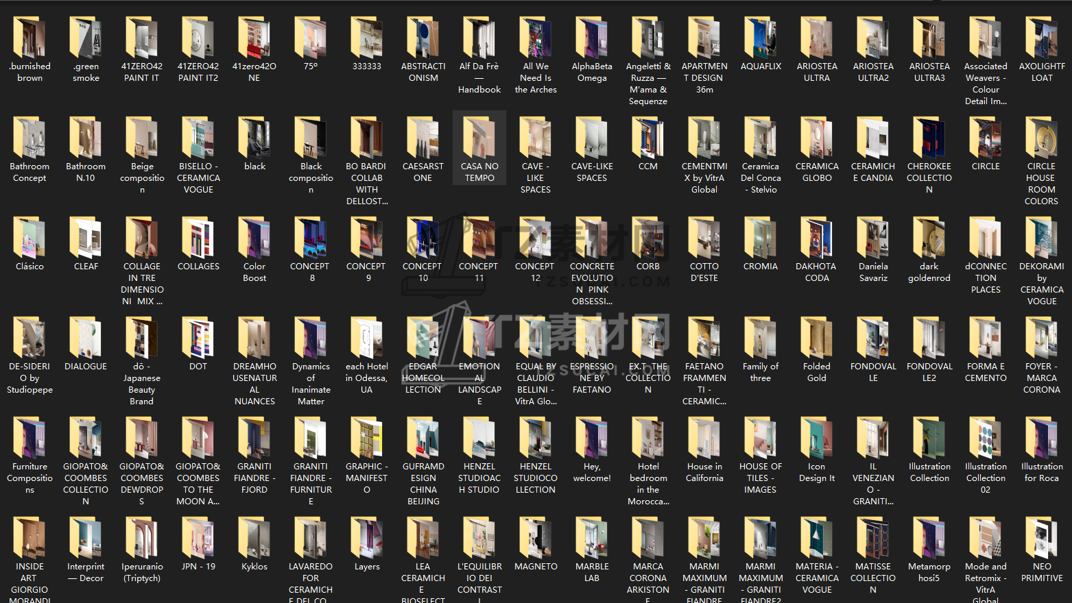Select the MAGNETO folder icon

click(536, 538)
